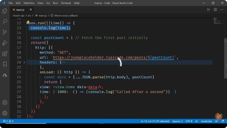Click the return keyword on line 16
The height and width of the screenshot is (128, 227).
click(x=37, y=43)
